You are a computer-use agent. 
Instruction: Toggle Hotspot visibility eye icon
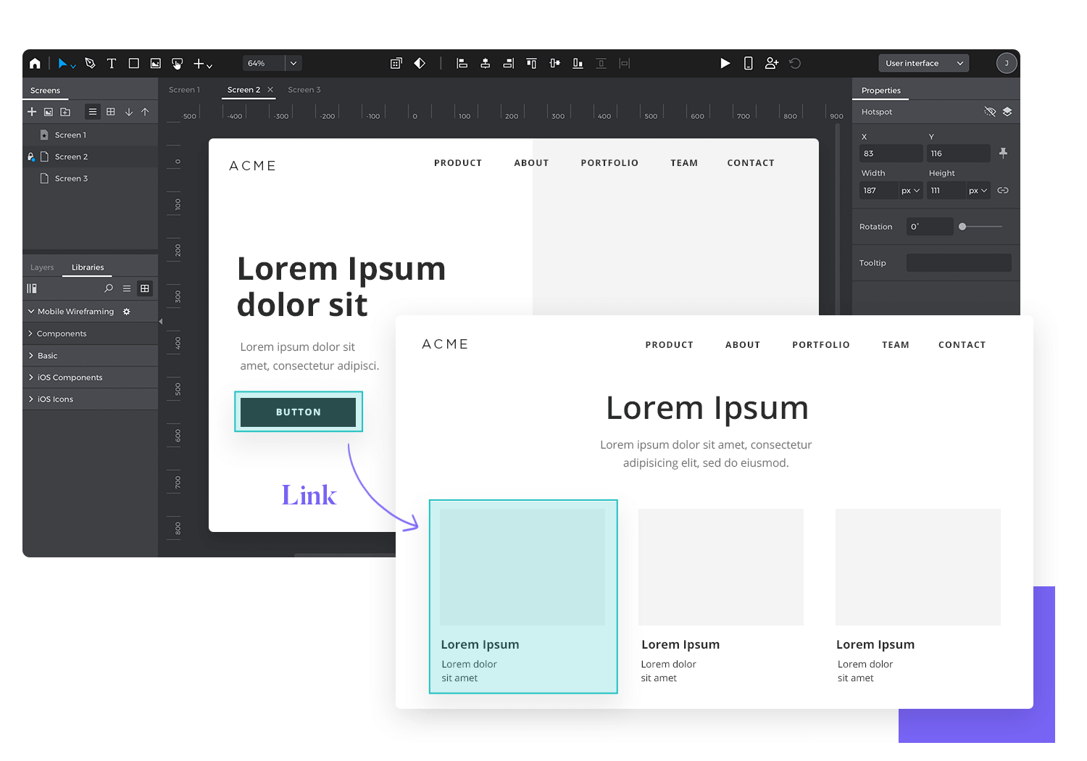pyautogui.click(x=990, y=112)
